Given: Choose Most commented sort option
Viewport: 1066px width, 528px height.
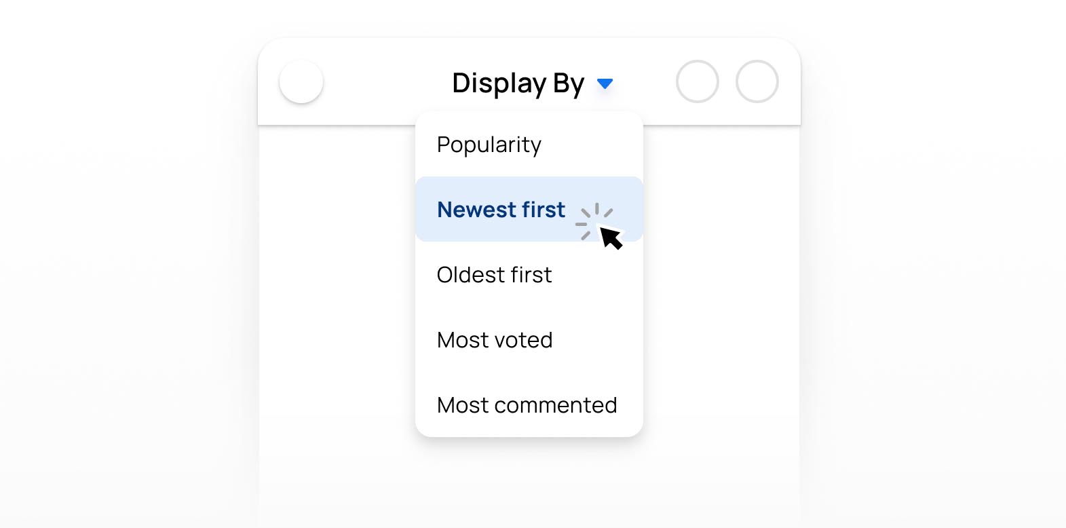Looking at the screenshot, I should [x=527, y=405].
